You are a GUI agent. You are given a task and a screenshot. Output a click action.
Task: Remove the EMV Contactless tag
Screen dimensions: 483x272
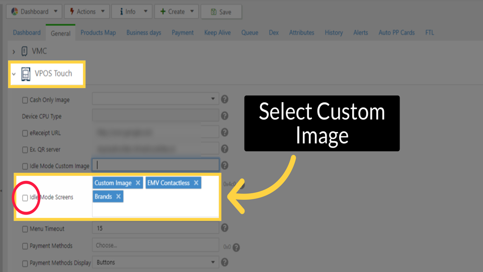[196, 183]
